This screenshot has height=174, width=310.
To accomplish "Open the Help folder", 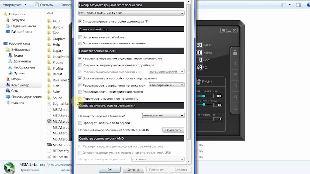I will click(54, 44).
